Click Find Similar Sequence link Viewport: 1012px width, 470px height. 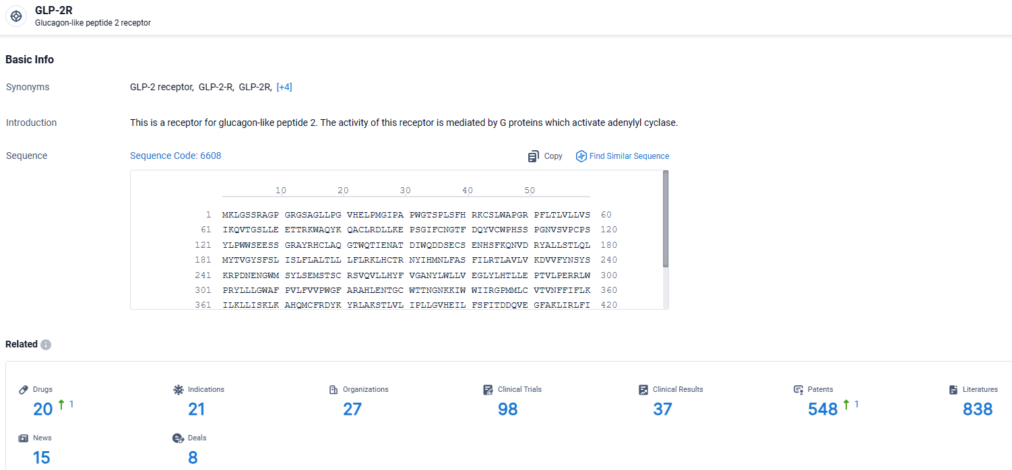(x=629, y=156)
